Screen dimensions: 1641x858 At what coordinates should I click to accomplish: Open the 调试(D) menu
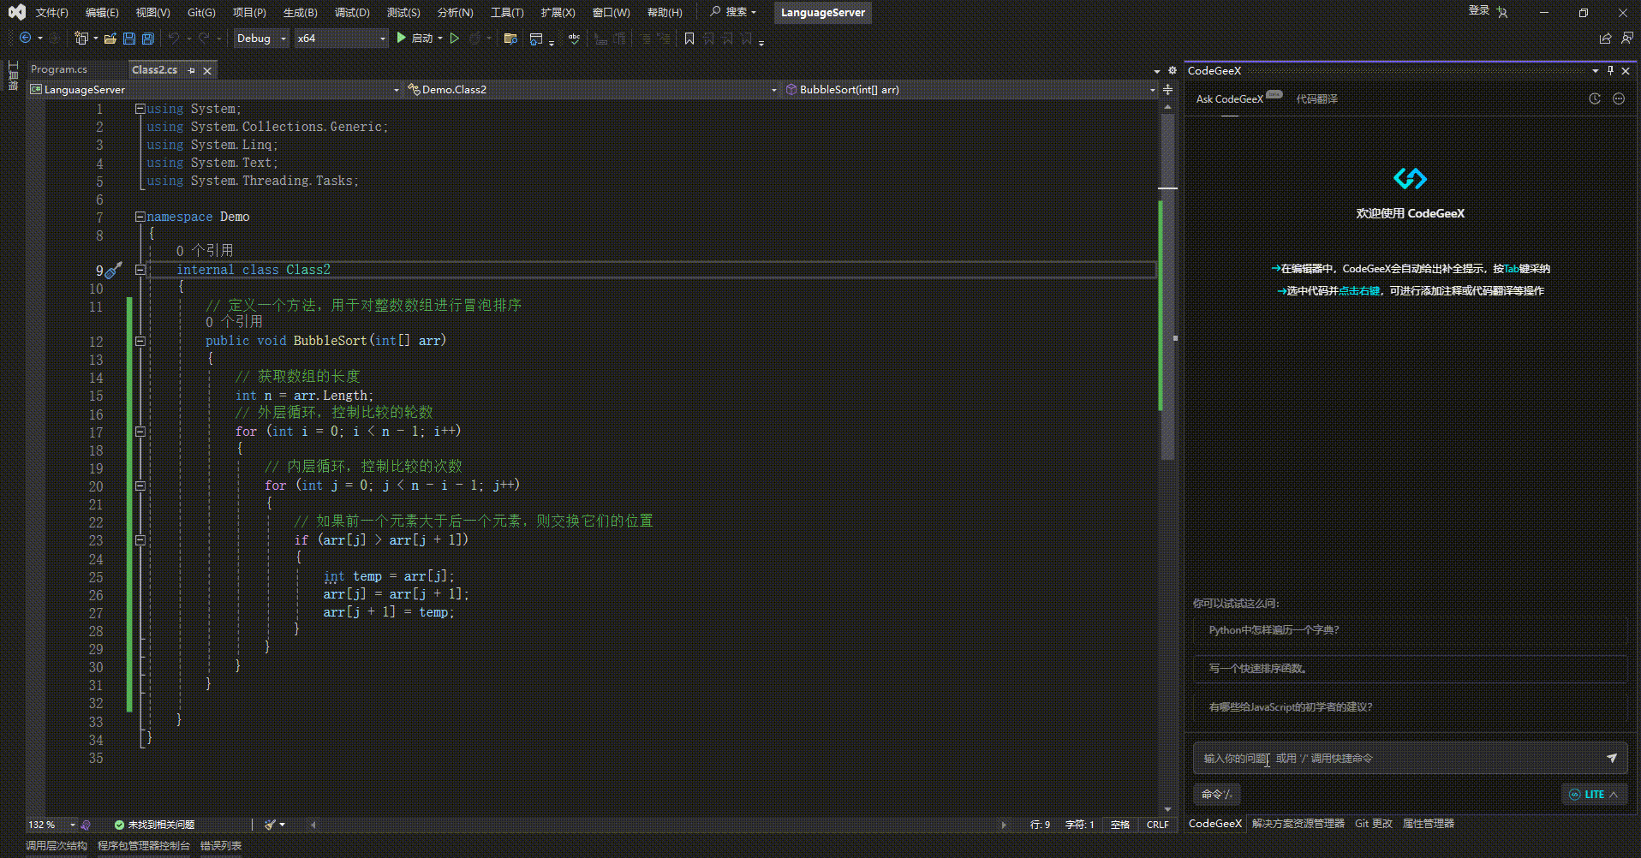pyautogui.click(x=352, y=13)
